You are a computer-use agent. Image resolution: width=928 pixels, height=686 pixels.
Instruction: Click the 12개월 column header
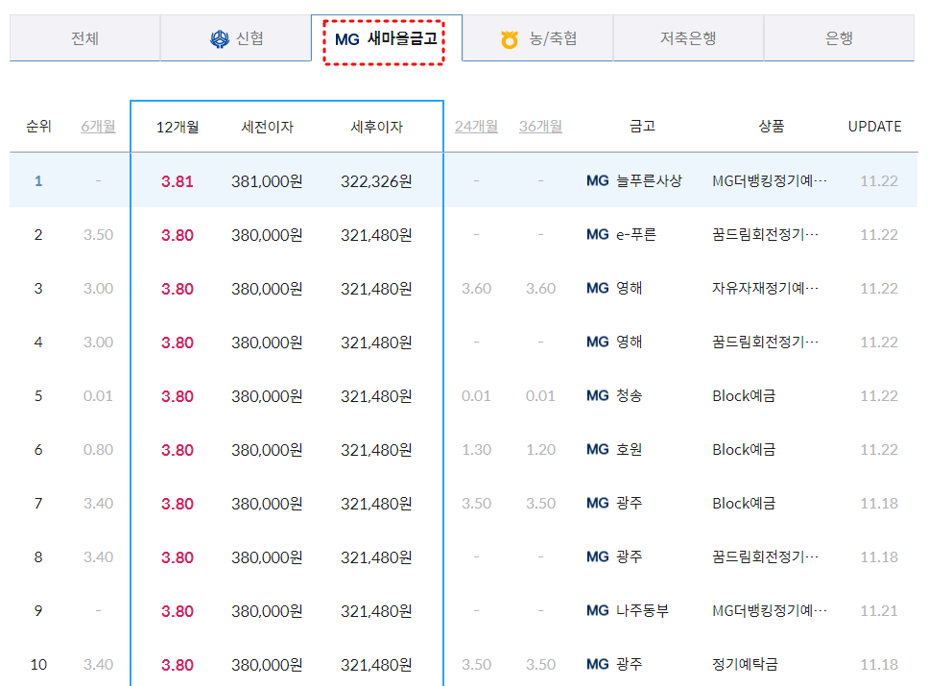pyautogui.click(x=178, y=127)
